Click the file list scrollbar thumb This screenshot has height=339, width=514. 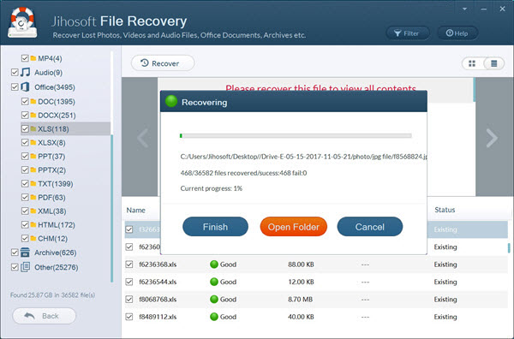pyautogui.click(x=509, y=247)
